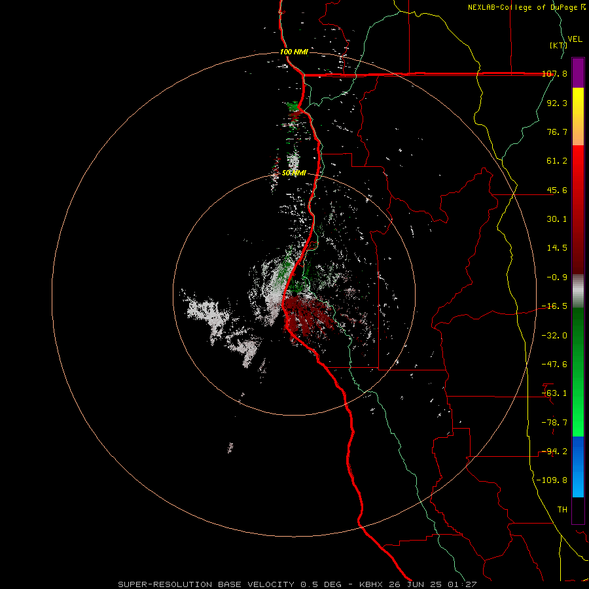Screen dimensions: 589x589
Task: Click the 61.2 velocity scale value
Action: [x=557, y=161]
